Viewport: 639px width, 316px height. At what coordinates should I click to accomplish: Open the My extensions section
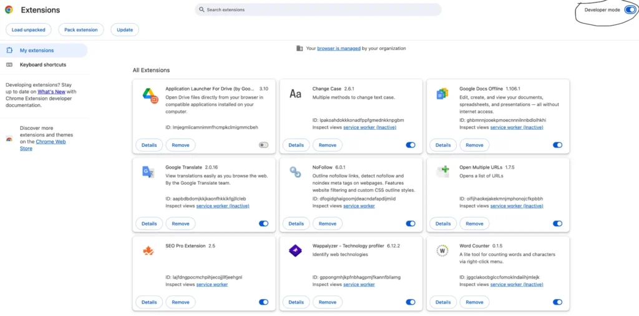(x=44, y=51)
